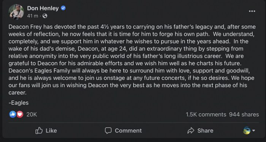The height and width of the screenshot is (142, 266).
Task: Click the Don Henley page name
Action: pyautogui.click(x=43, y=8)
